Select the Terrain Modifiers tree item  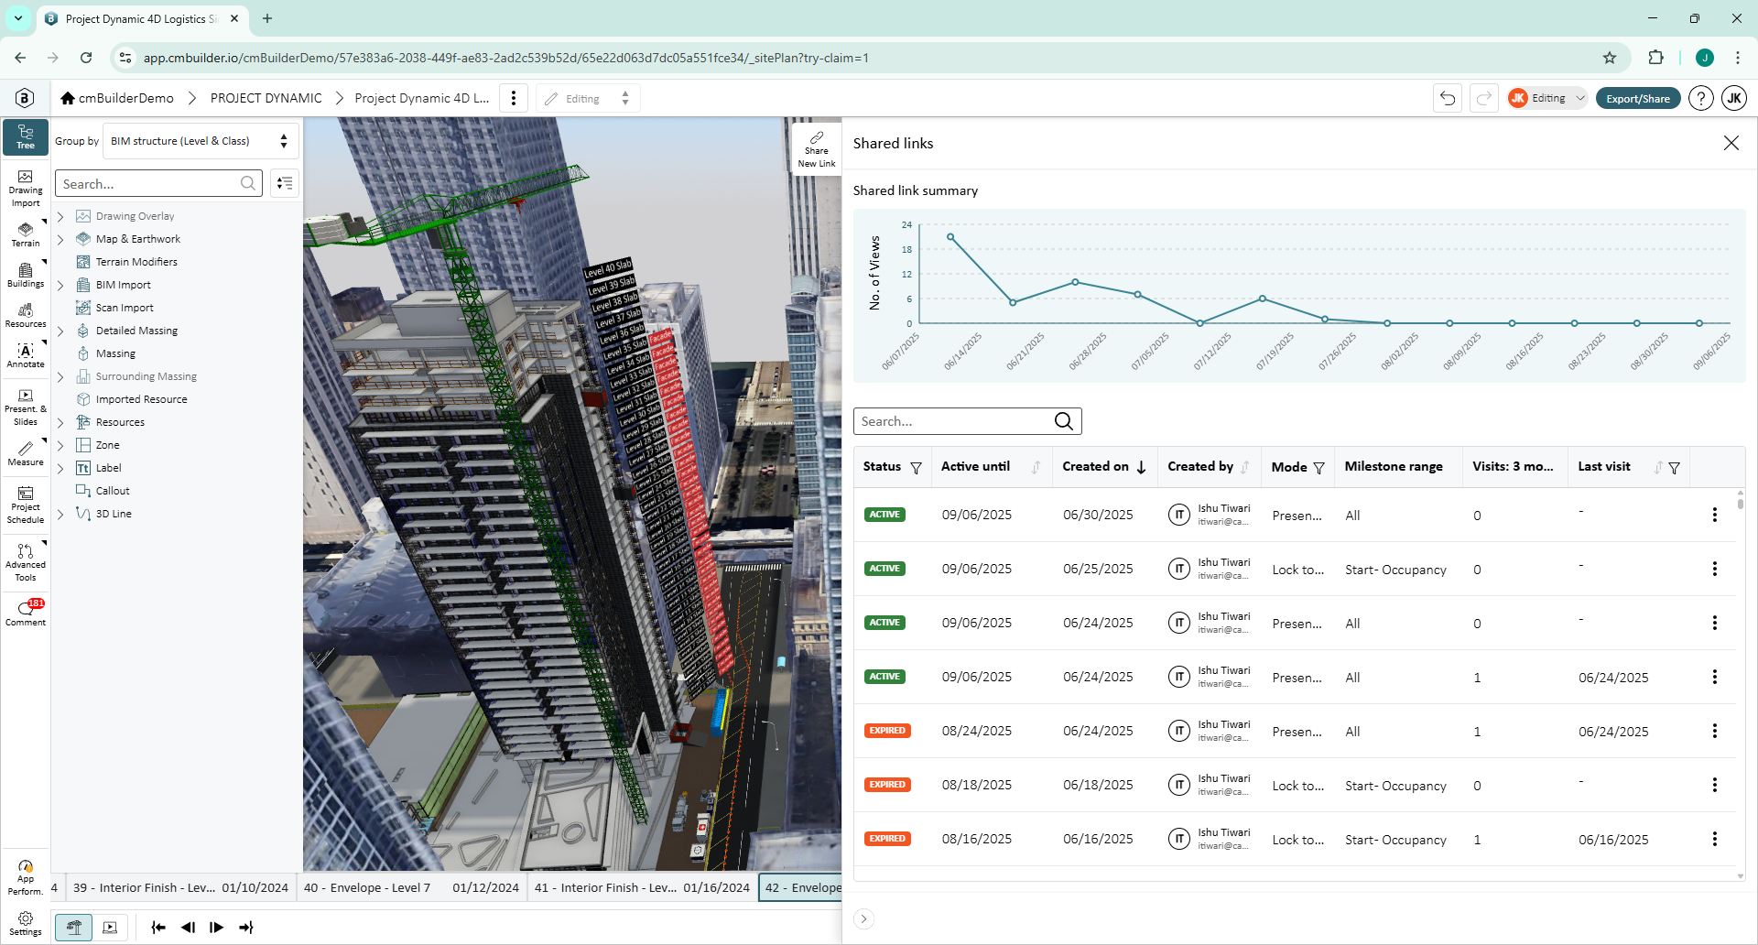(x=136, y=262)
